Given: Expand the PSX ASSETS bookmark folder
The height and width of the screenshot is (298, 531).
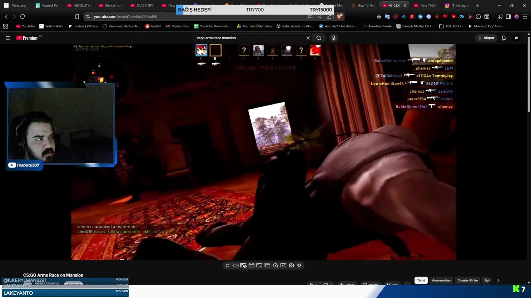Looking at the screenshot, I should 451,26.
